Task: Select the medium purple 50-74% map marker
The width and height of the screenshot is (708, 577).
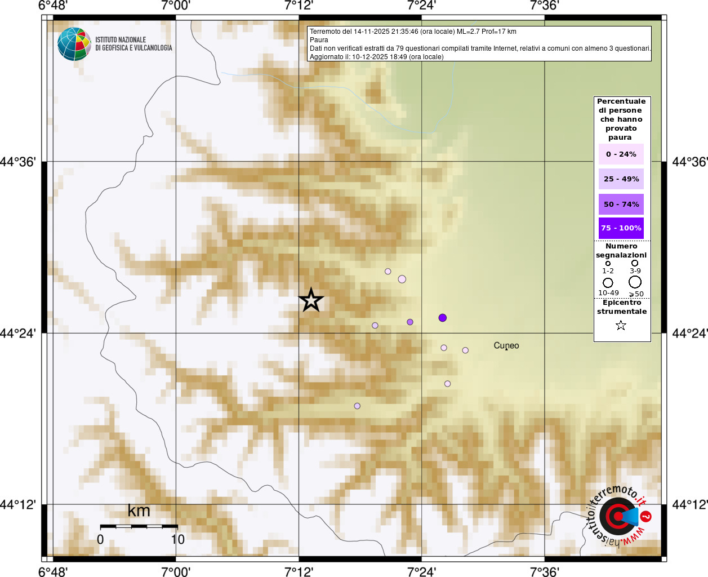Action: [410, 322]
